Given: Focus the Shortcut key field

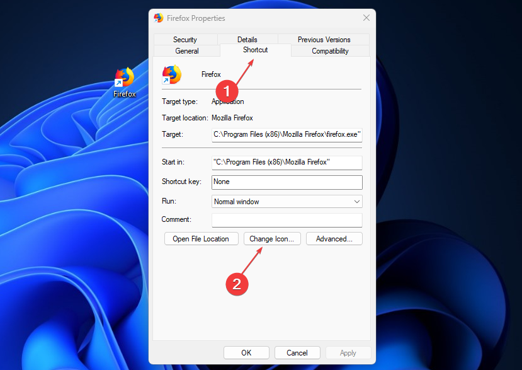Looking at the screenshot, I should 287,182.
